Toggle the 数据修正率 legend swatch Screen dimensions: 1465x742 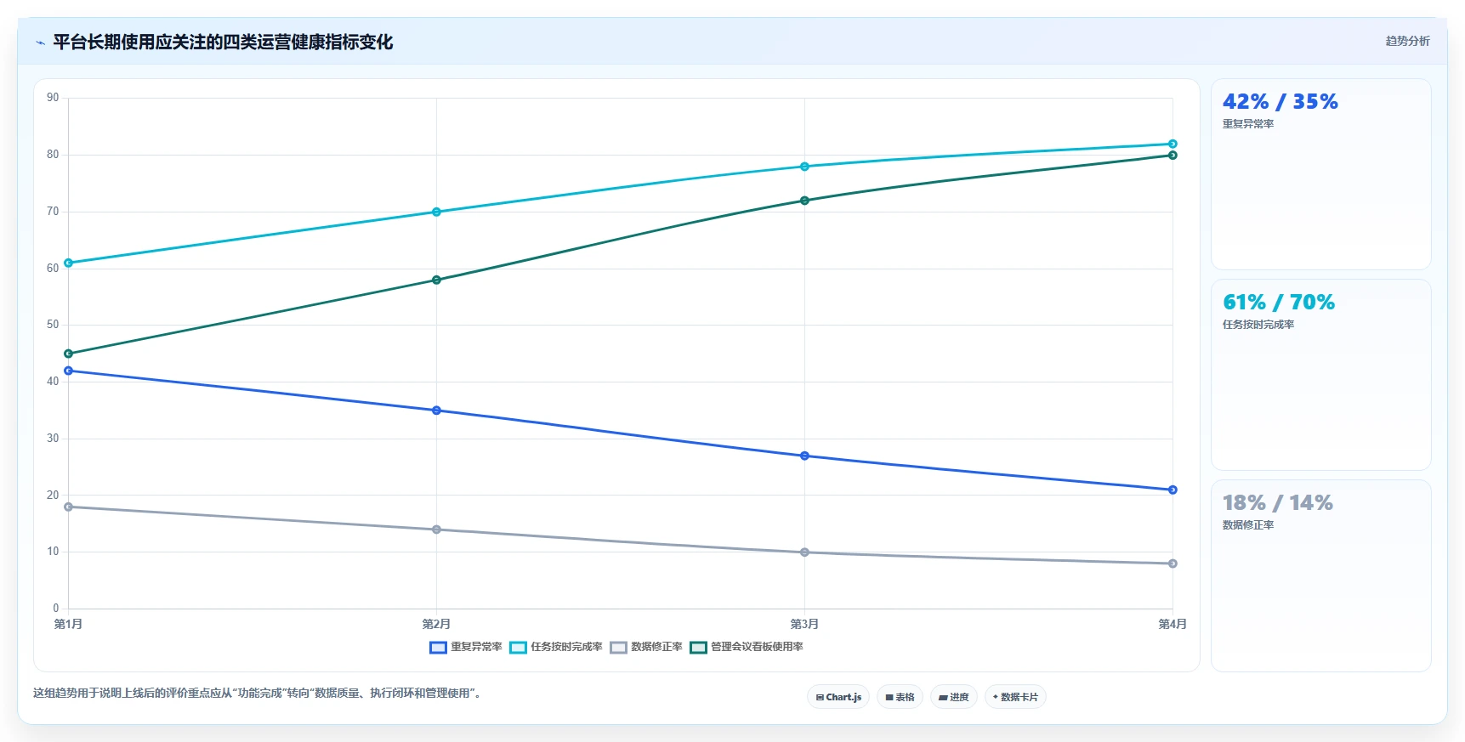coord(618,648)
